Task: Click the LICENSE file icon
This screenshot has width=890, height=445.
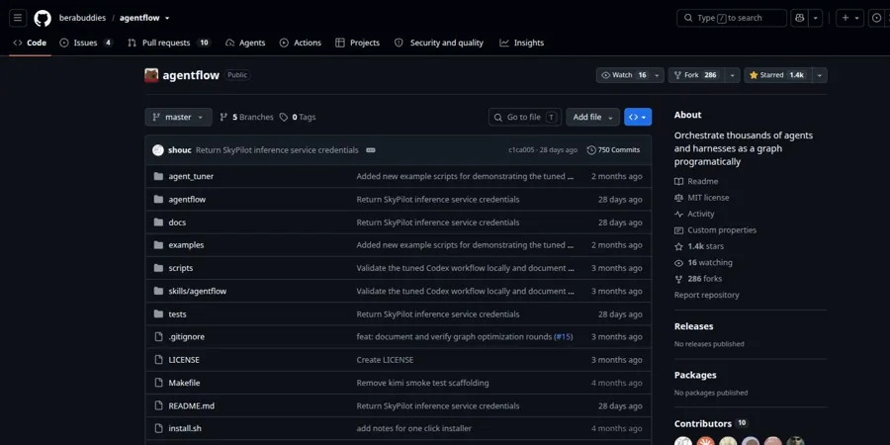Action: pyautogui.click(x=158, y=360)
